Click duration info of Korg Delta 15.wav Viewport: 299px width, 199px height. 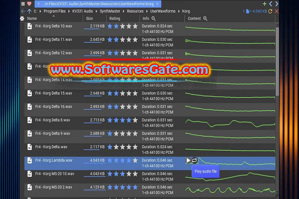(x=157, y=93)
